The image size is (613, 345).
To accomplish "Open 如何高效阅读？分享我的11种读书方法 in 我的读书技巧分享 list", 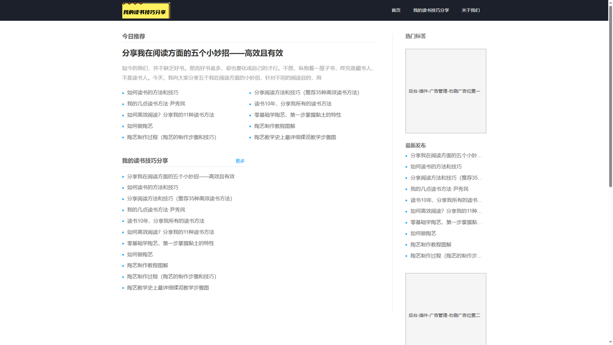I will 170,232.
